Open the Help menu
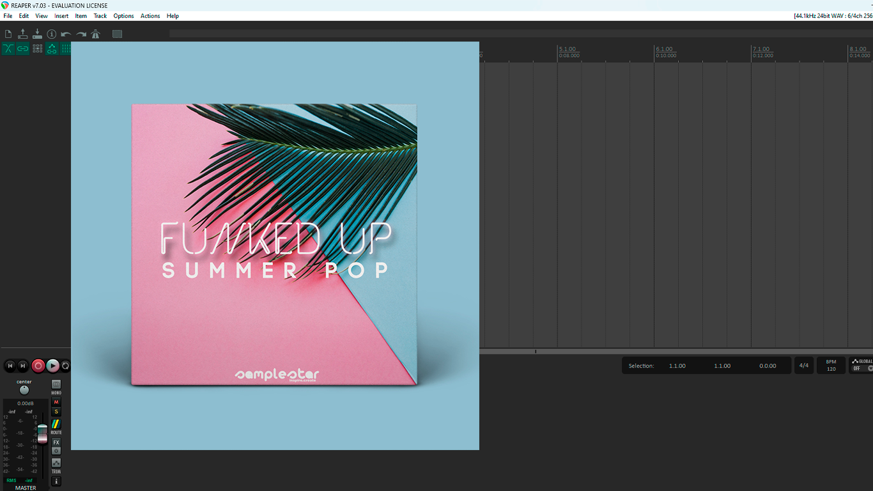873x491 pixels. point(173,16)
